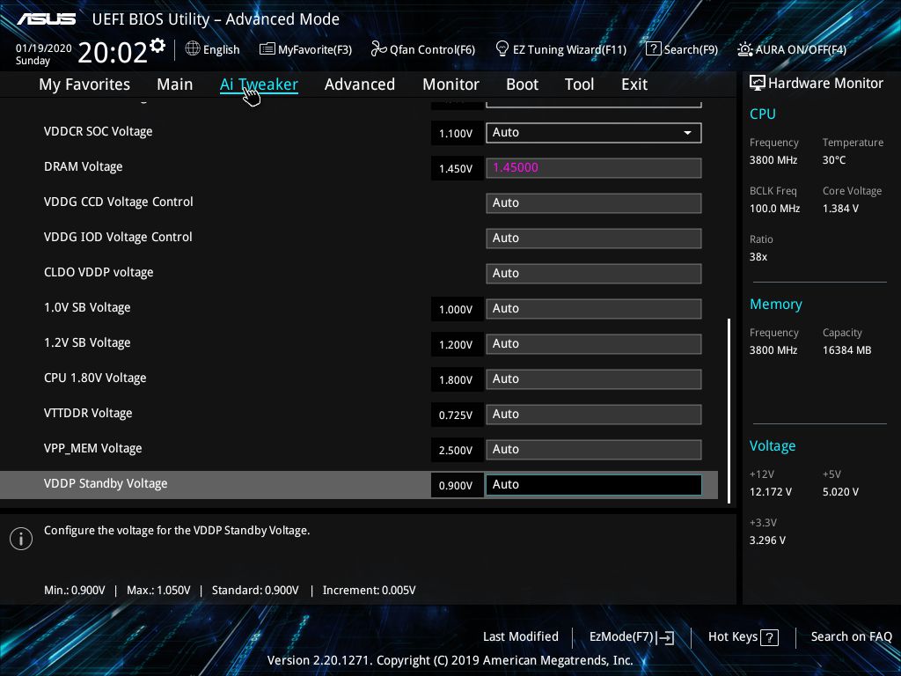Switch to the Boot tab

click(x=523, y=84)
